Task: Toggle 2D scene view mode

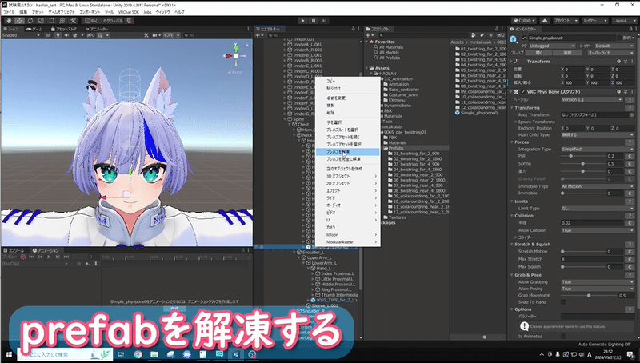Action: (47, 35)
